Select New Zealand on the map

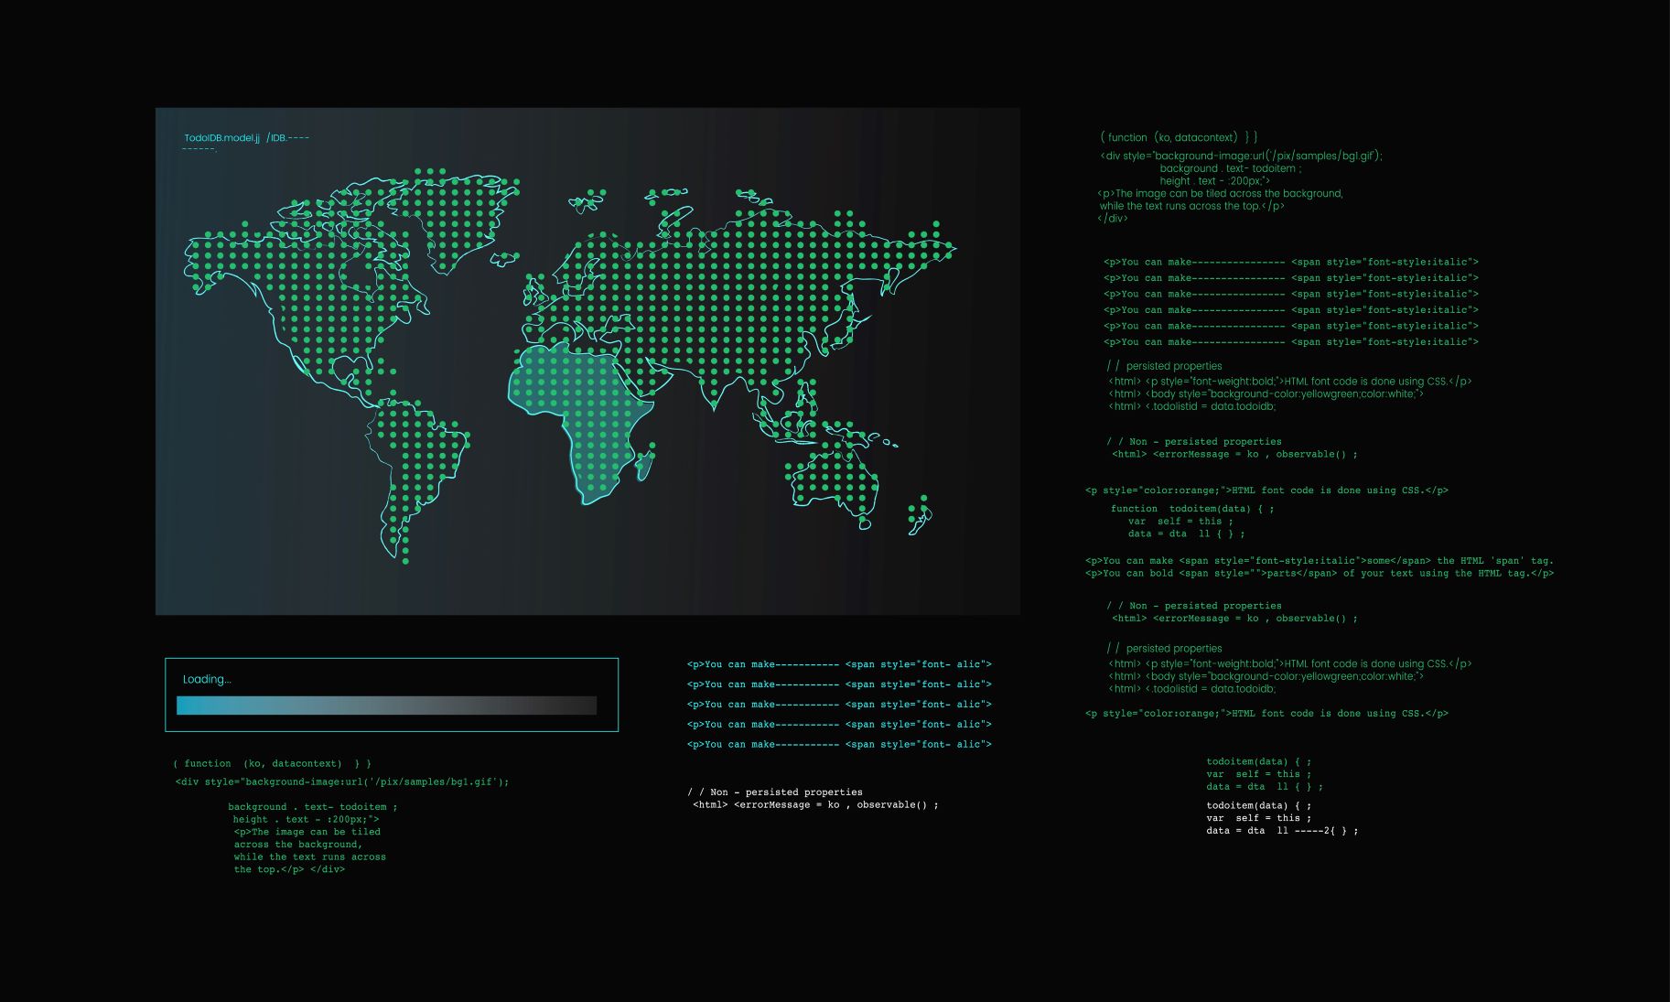(920, 515)
